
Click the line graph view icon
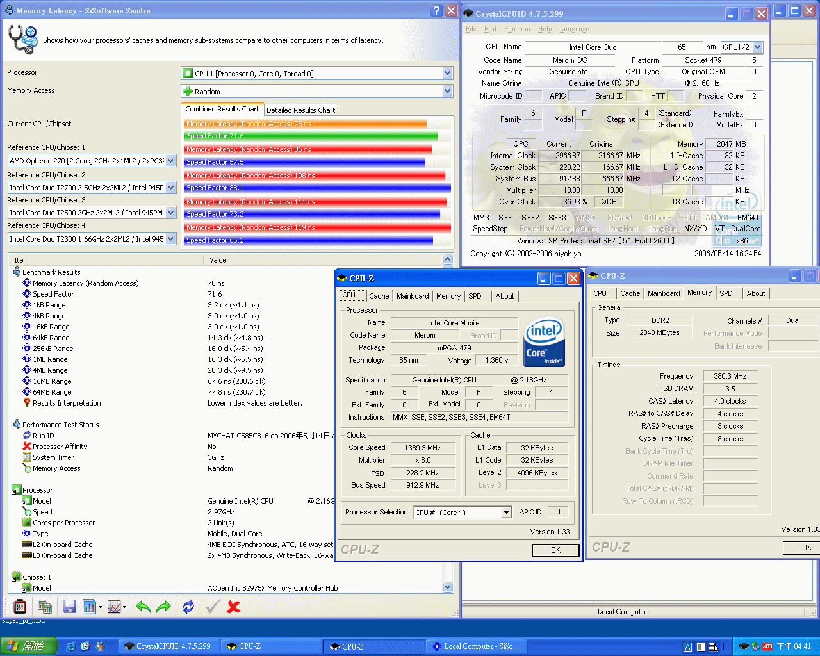114,606
